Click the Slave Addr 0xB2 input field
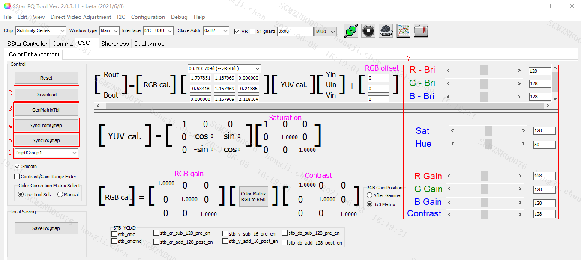 click(x=214, y=31)
